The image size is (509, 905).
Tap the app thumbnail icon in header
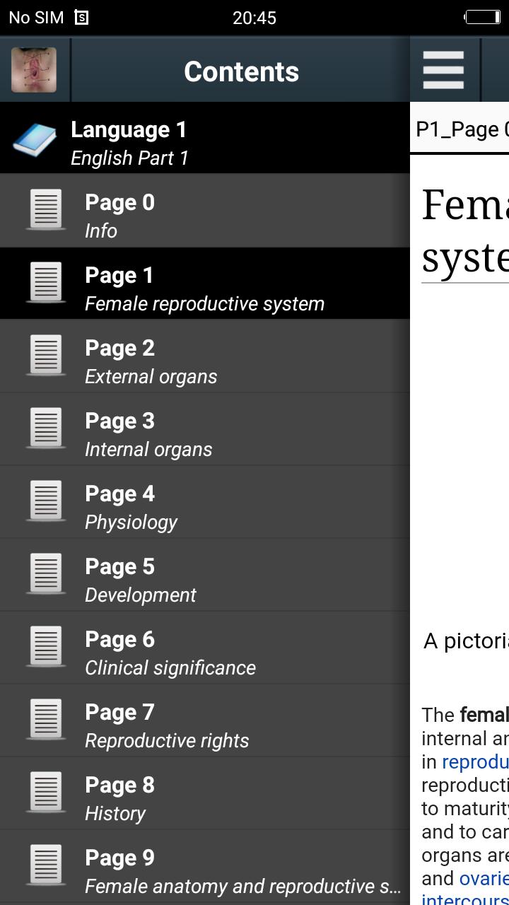[34, 71]
